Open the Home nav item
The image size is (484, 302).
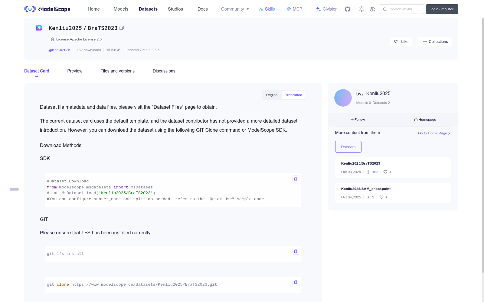(94, 9)
